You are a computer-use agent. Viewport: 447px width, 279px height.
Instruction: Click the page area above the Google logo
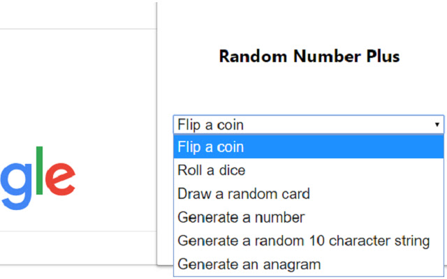point(70,84)
